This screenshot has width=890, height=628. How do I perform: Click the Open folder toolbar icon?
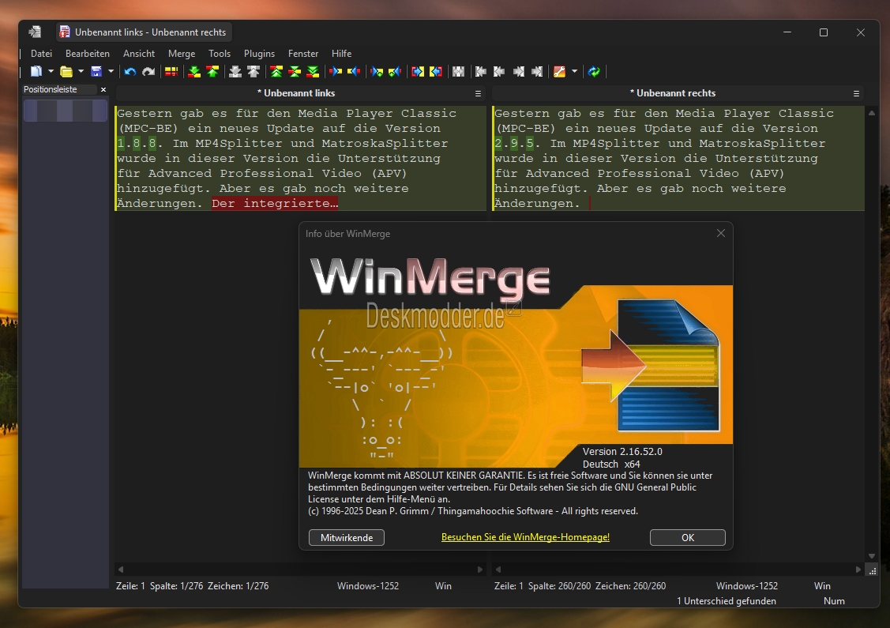pyautogui.click(x=66, y=72)
